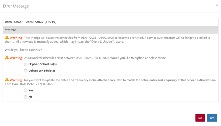Click the bold No label under care plan
Image resolution: width=221 pixels, height=126 pixels.
[x=31, y=97]
